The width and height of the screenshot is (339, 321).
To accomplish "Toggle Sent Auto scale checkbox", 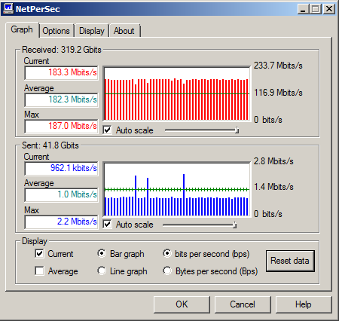I will 108,225.
